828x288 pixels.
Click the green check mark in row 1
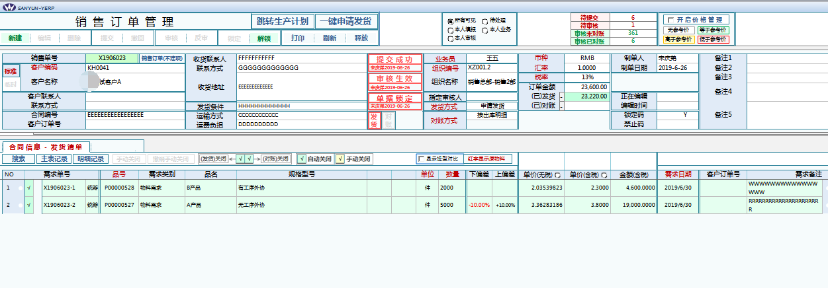pyautogui.click(x=28, y=188)
